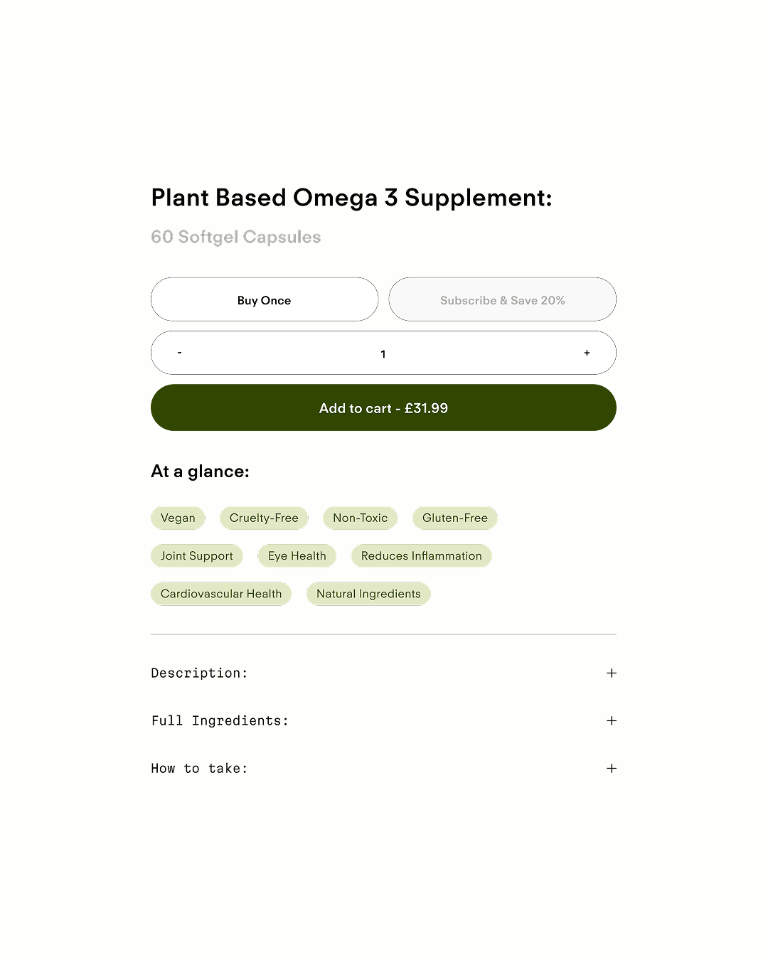Choose Subscribe & Save 20% option
768x960 pixels.
coord(502,300)
